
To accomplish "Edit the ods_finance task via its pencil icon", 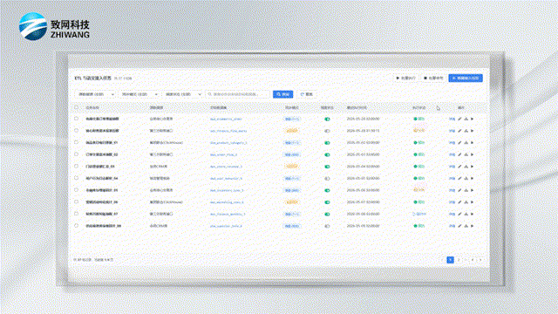I will coord(459,131).
